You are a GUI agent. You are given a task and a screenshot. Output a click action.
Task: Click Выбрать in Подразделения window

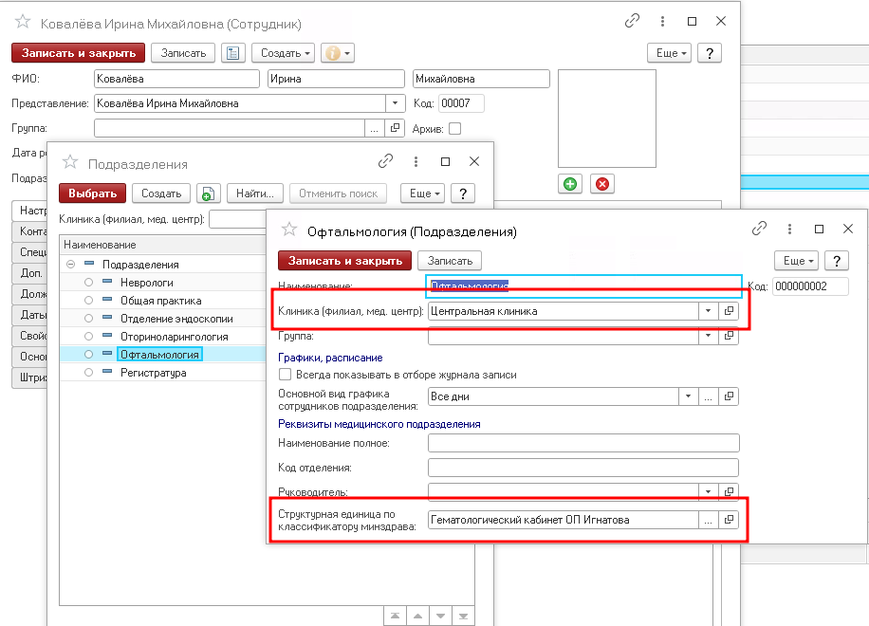coord(93,193)
